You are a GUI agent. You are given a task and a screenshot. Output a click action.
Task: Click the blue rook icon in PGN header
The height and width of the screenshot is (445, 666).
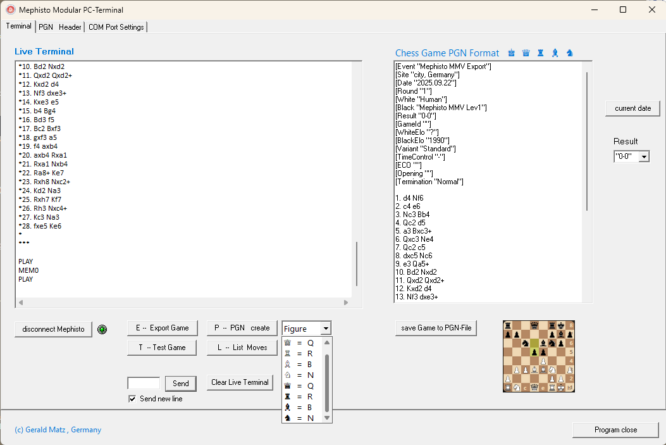click(x=540, y=53)
